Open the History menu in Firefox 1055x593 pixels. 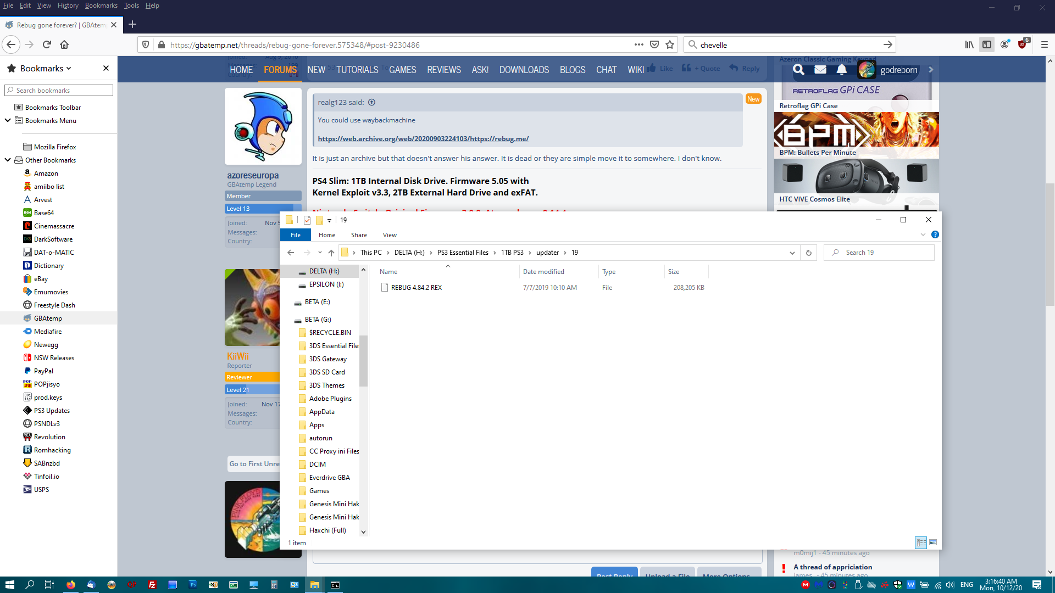coord(68,5)
